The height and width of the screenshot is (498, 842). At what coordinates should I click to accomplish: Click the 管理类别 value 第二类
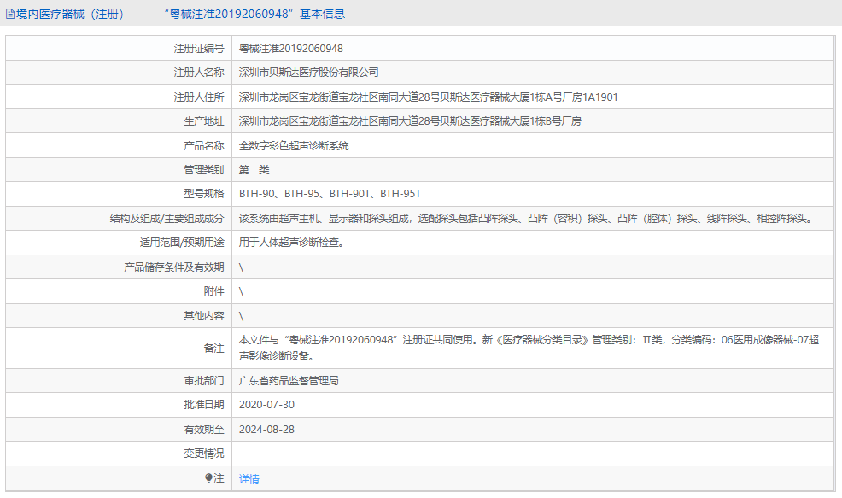point(254,169)
